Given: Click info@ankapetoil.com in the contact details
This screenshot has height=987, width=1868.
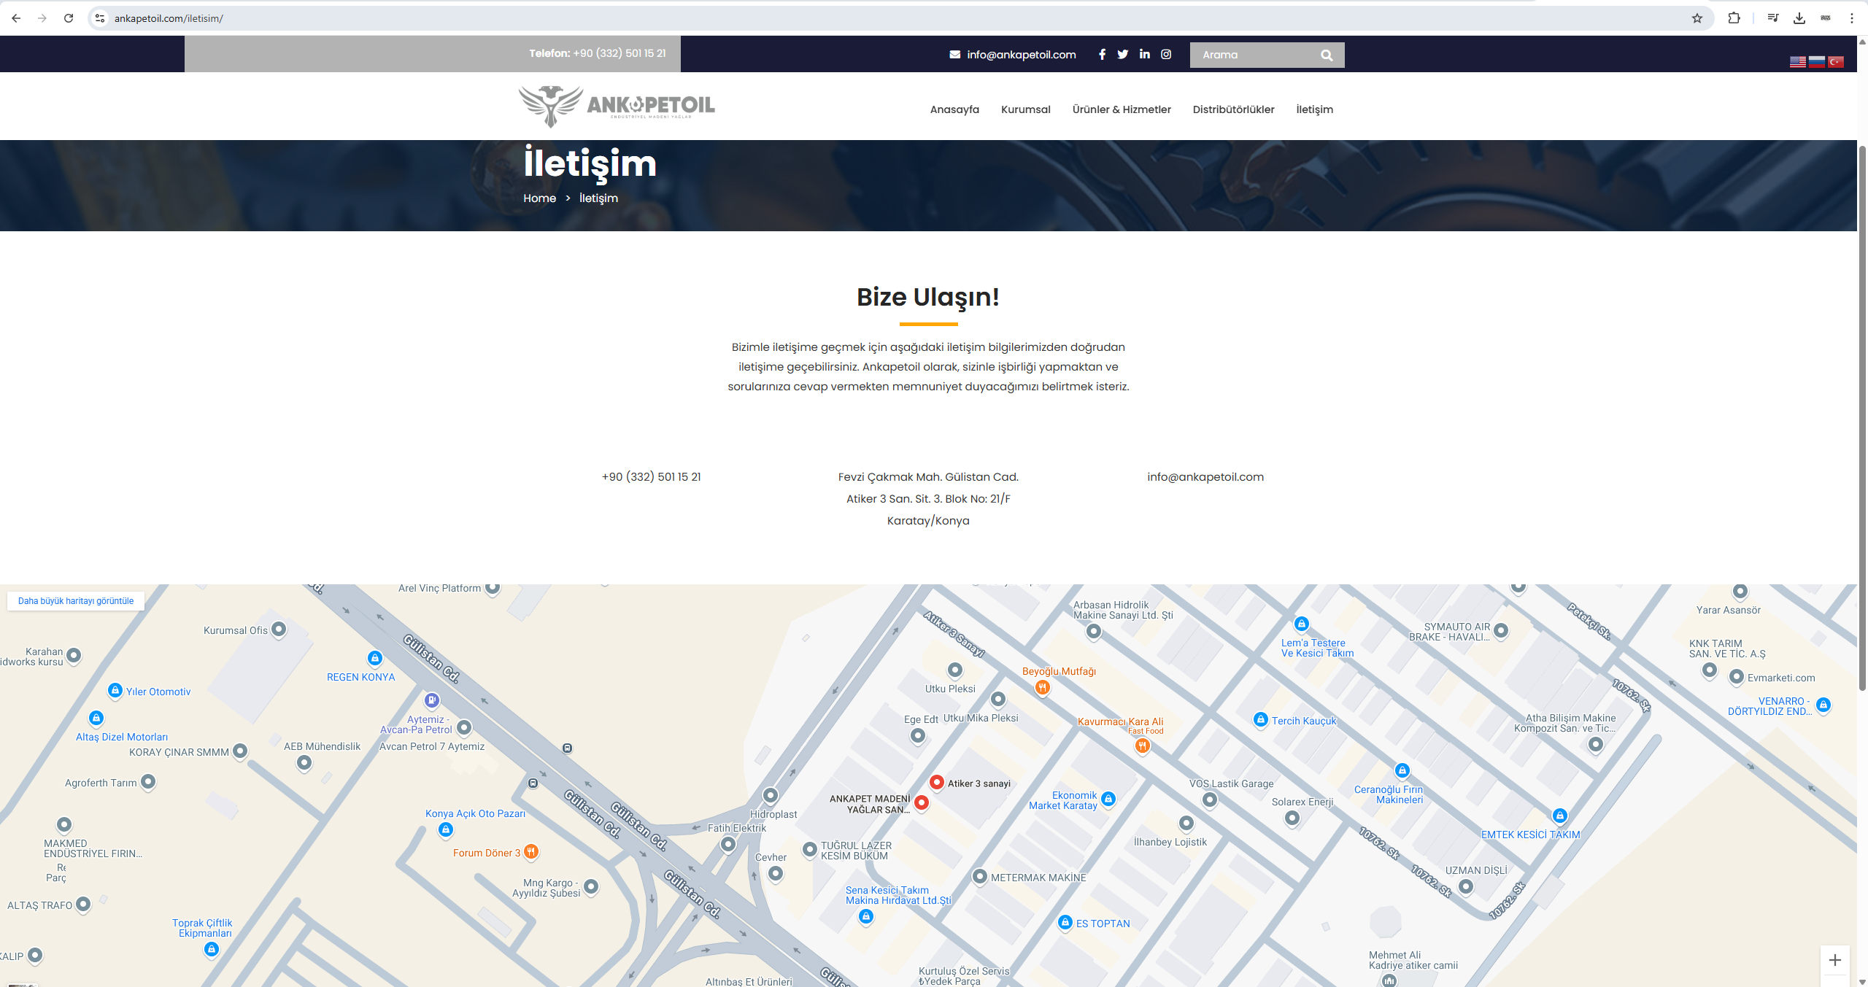Looking at the screenshot, I should pos(1205,477).
